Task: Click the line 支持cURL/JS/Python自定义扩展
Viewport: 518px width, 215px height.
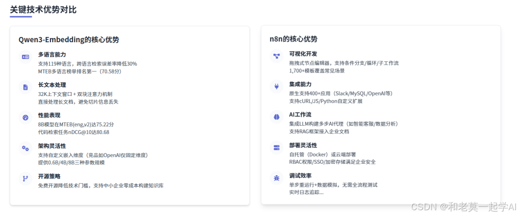Action: (326, 101)
